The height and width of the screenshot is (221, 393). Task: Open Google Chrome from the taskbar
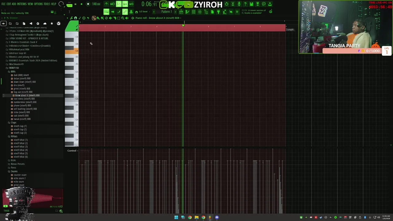190,218
